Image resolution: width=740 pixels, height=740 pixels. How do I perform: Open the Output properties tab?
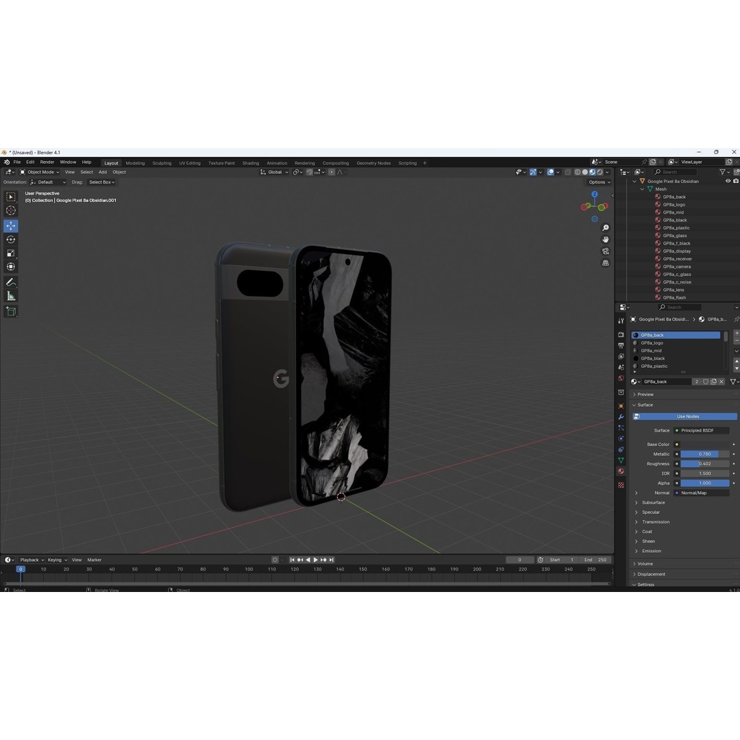coord(621,345)
